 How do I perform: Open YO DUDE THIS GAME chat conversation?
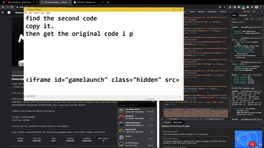[x=137, y=117]
